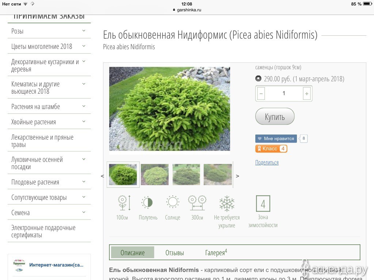Screen dimensions: 374x280
Task: Click the Мне нравится button
Action: coord(276,139)
